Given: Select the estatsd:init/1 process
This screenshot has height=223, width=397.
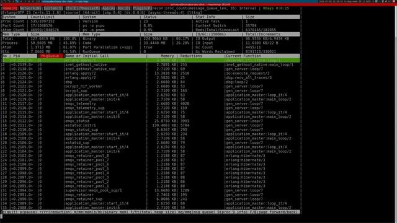Looking at the screenshot, I should coord(81,125).
